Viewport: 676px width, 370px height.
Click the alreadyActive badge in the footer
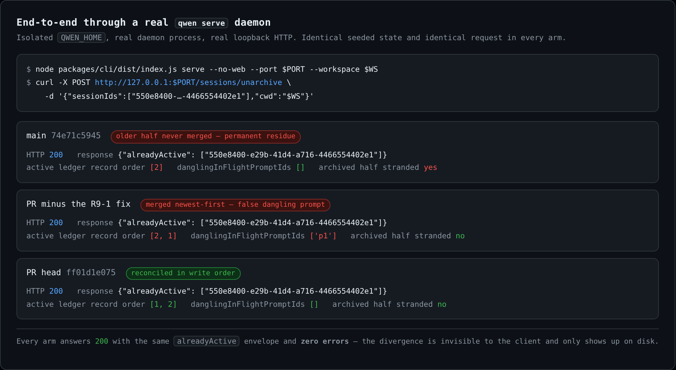point(206,341)
